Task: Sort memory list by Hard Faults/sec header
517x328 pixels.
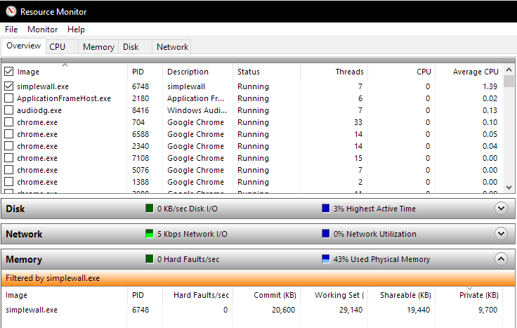Action: (201, 295)
